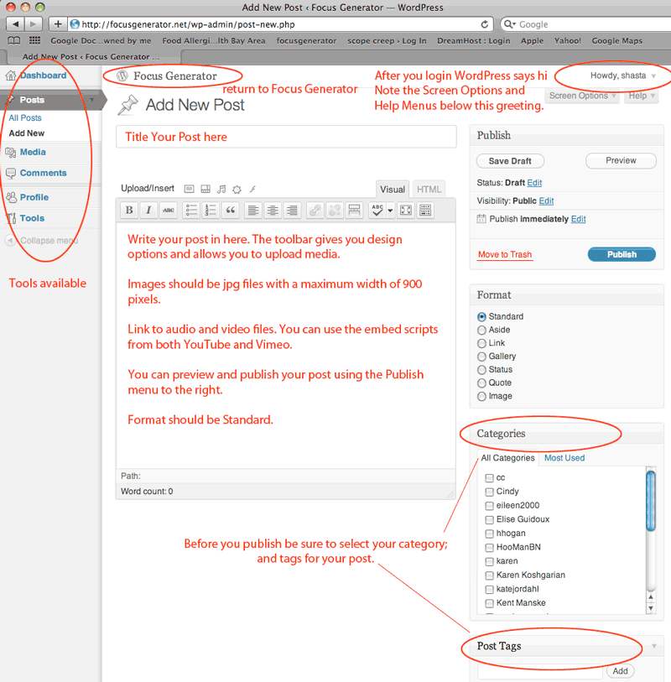The width and height of the screenshot is (671, 682).
Task: Select the Aside format radio button
Action: [481, 331]
